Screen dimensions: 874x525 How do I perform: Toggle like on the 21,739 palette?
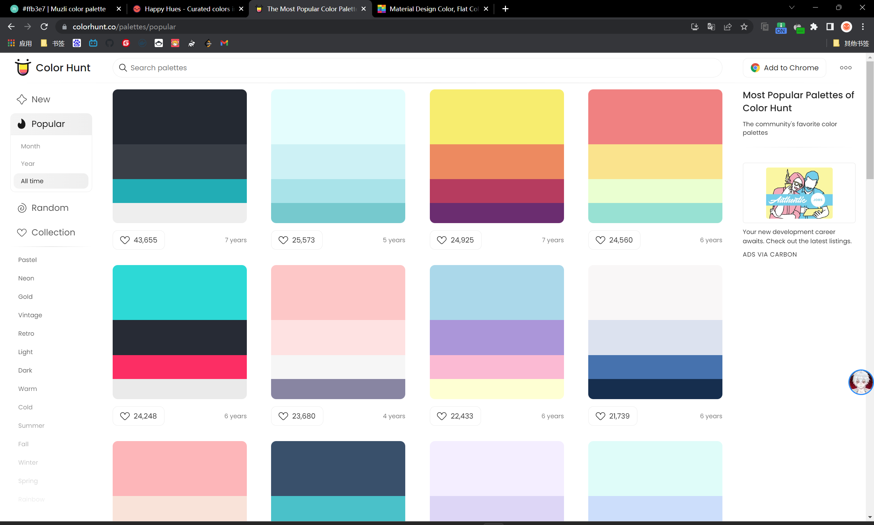612,416
